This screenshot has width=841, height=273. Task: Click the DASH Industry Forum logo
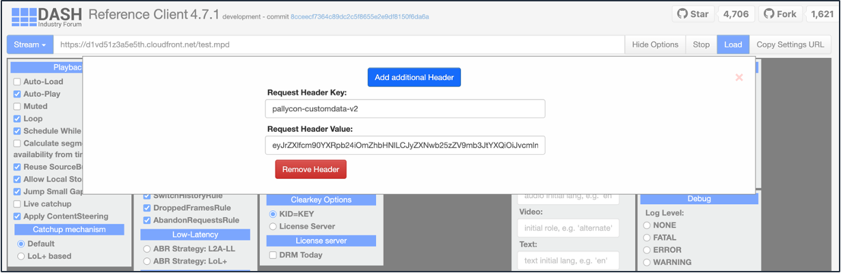(x=46, y=16)
